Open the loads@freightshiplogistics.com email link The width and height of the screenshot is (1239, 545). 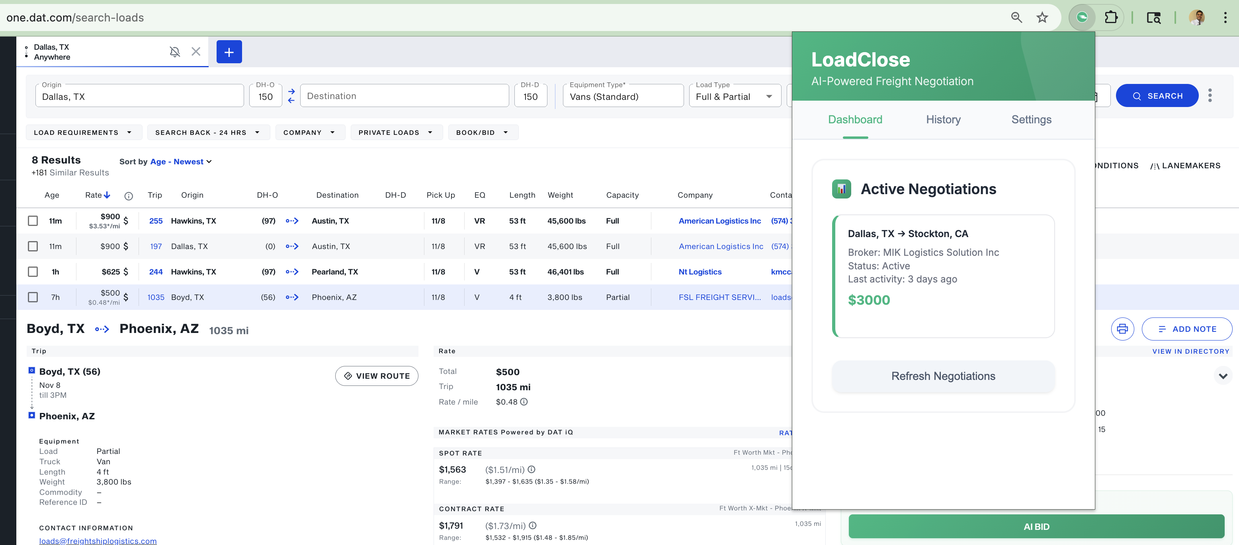98,540
